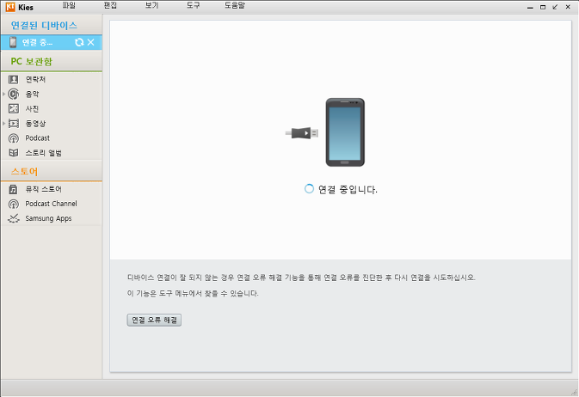Click the Podcast library icon
Image resolution: width=579 pixels, height=397 pixels.
[14, 138]
